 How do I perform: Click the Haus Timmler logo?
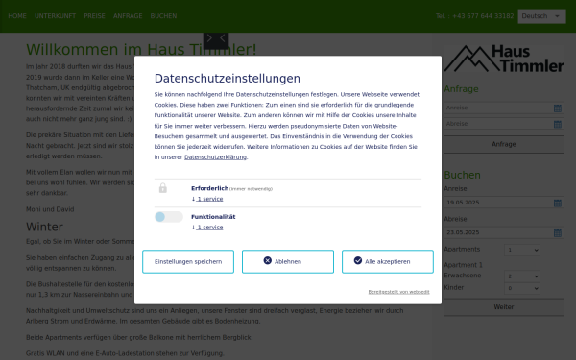504,59
